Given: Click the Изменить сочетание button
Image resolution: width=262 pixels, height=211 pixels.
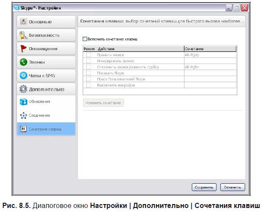Looking at the screenshot, I should click(104, 103).
